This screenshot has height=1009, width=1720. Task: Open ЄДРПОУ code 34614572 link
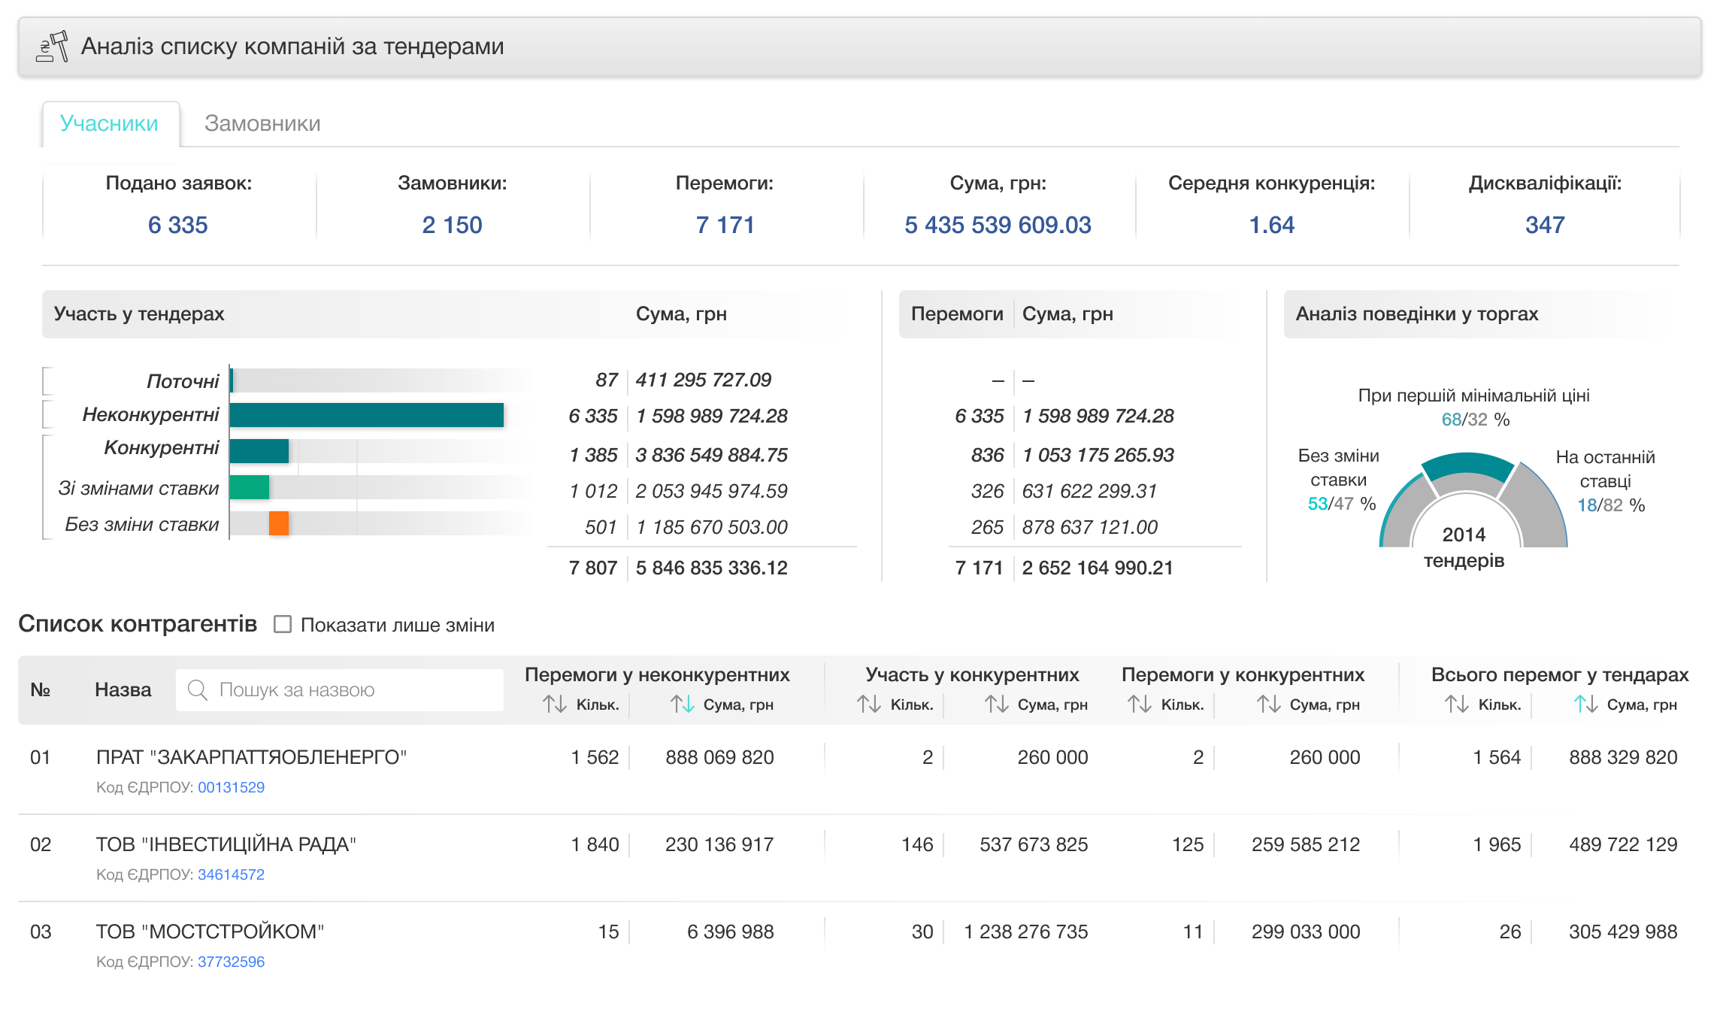pos(231,874)
